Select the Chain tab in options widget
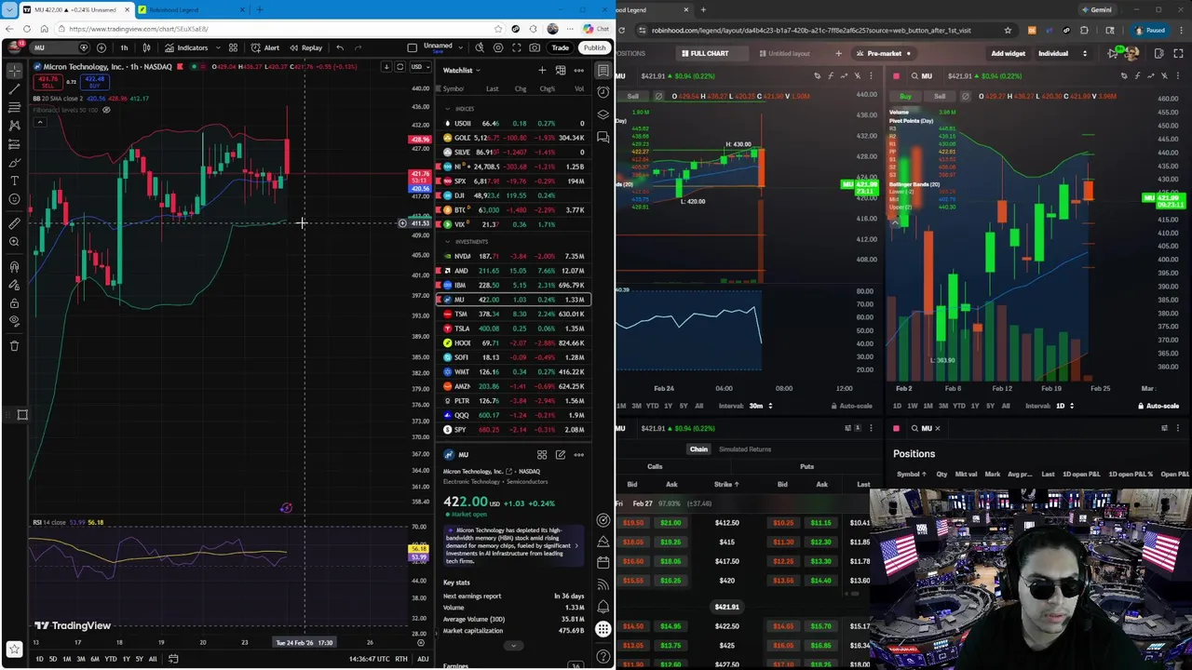This screenshot has height=670, width=1192. [x=698, y=449]
